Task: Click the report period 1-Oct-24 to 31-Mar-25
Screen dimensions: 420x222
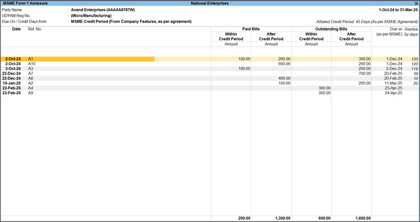Action: (x=398, y=10)
